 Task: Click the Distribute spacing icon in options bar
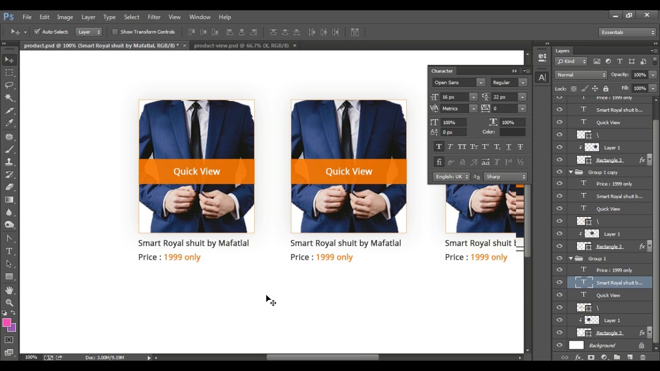355,32
